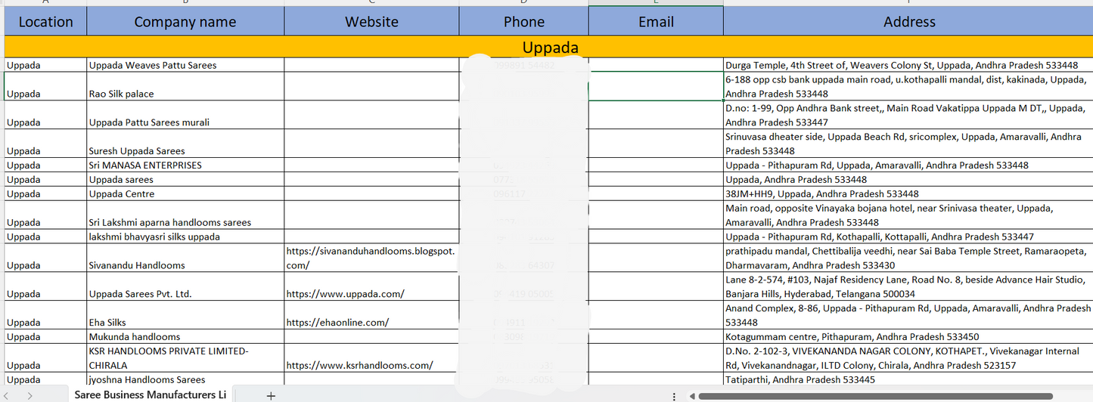
Task: Select the Srinuvasa dheater side address cell
Action: (x=908, y=144)
